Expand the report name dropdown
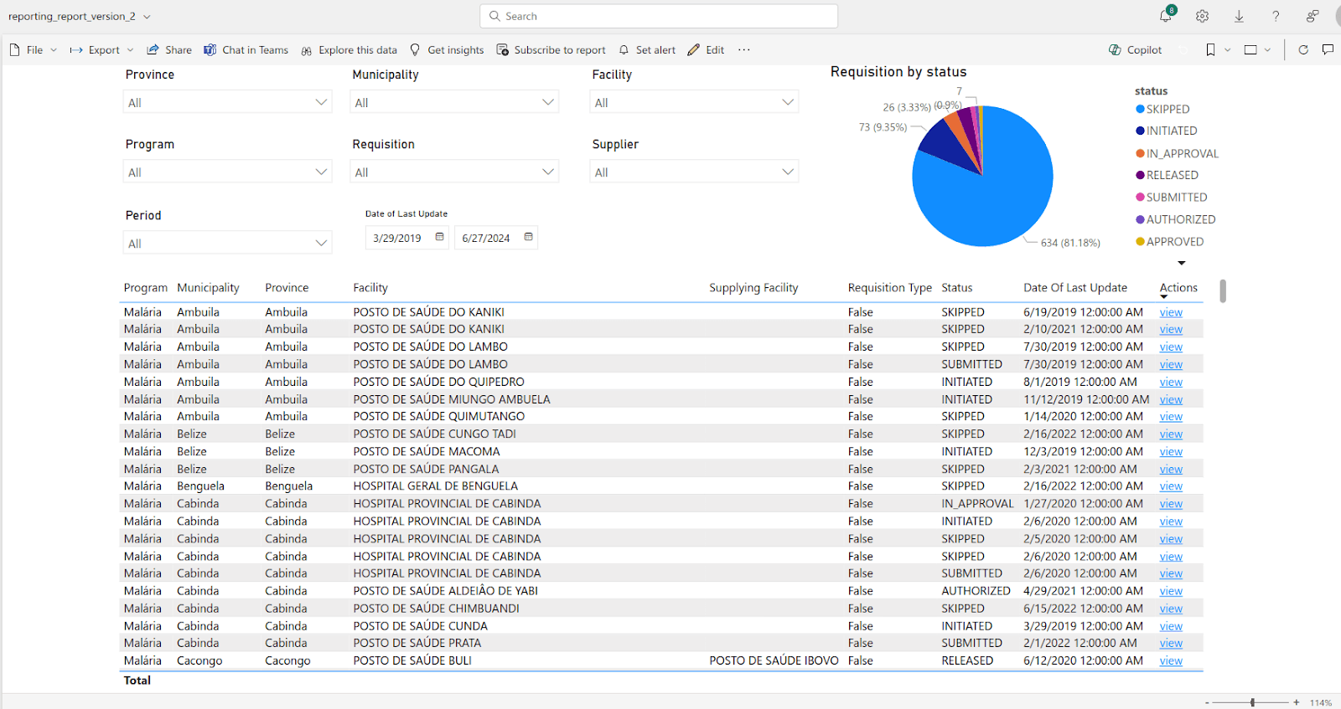This screenshot has width=1341, height=709. (x=147, y=17)
